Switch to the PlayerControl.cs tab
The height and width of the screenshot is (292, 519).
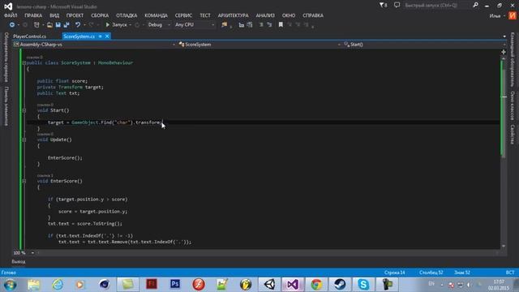pyautogui.click(x=30, y=36)
